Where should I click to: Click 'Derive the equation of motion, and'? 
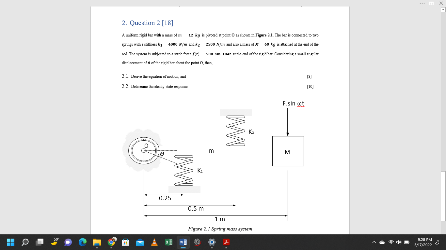pyautogui.click(x=158, y=76)
